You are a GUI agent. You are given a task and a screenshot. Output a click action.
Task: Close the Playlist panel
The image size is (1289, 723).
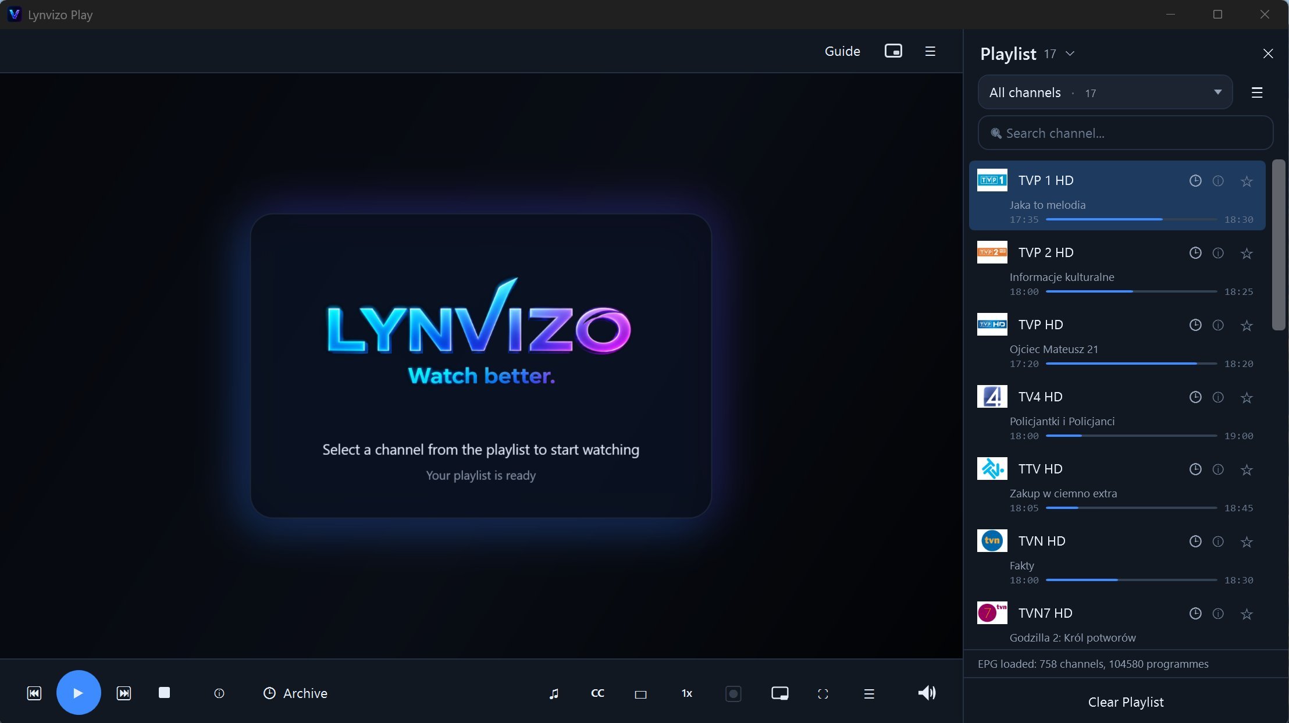1268,54
